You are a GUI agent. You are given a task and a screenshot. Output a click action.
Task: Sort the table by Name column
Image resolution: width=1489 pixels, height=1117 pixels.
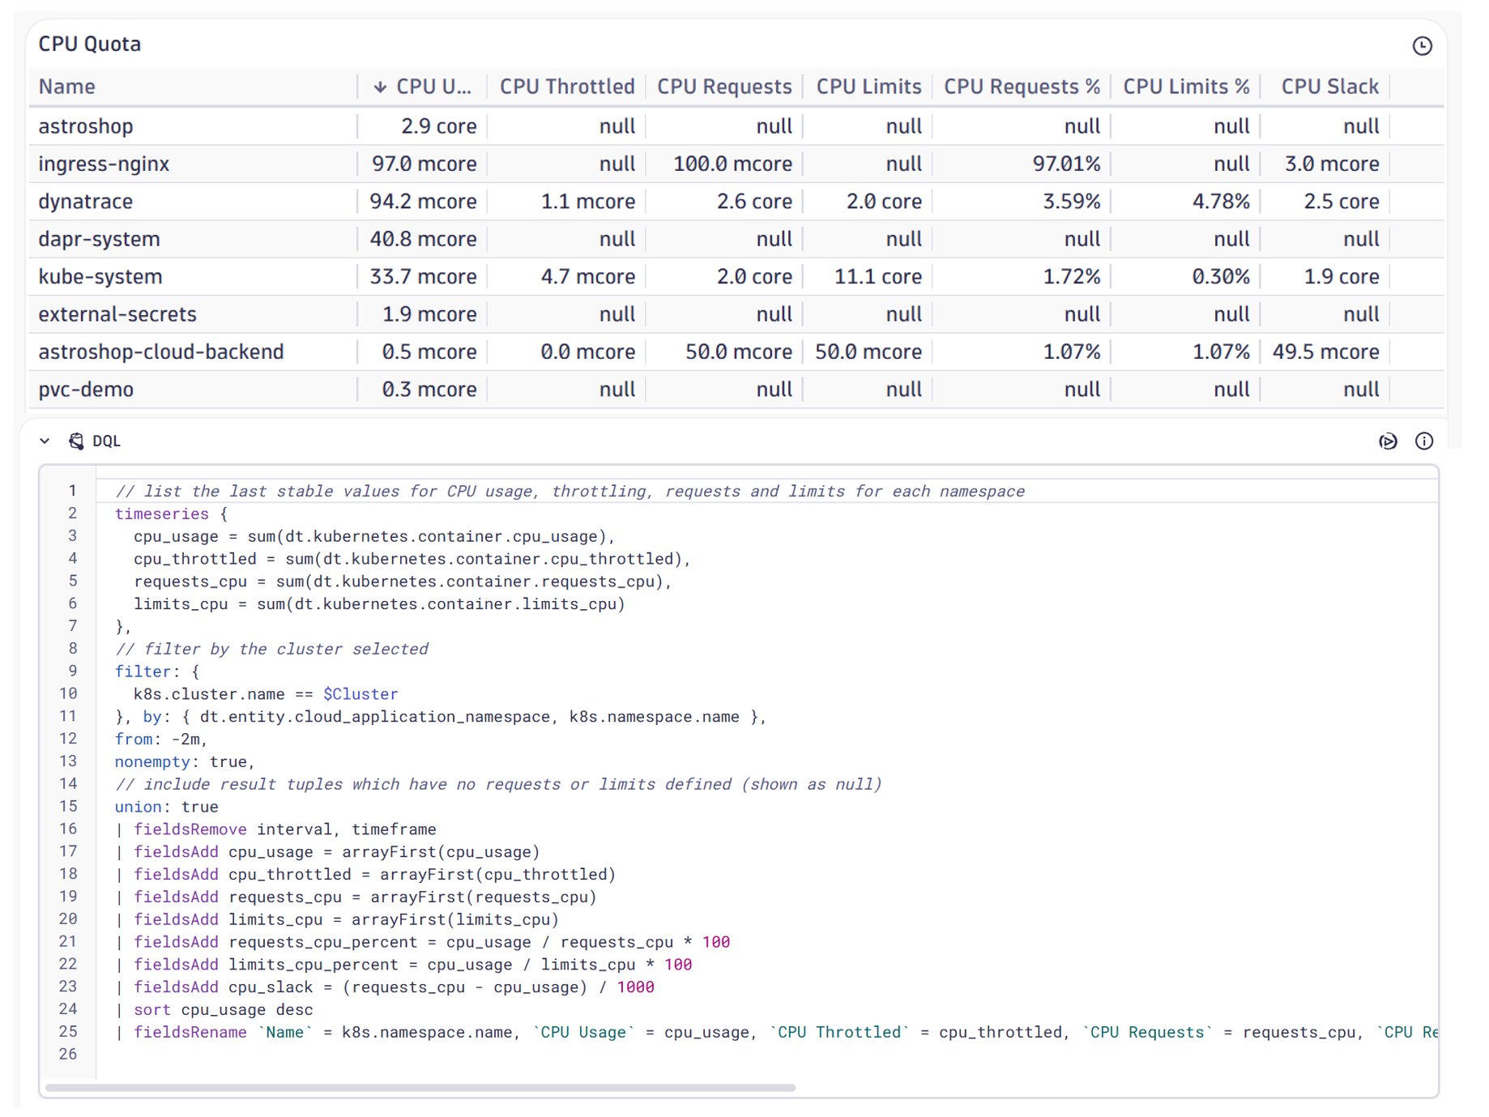tap(66, 86)
